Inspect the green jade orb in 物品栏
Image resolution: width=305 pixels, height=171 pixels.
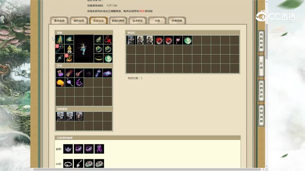click(x=187, y=40)
